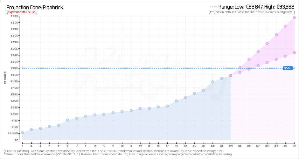Click the 'High: €93,662' range value
The width and height of the screenshot is (299, 159).
[279, 7]
